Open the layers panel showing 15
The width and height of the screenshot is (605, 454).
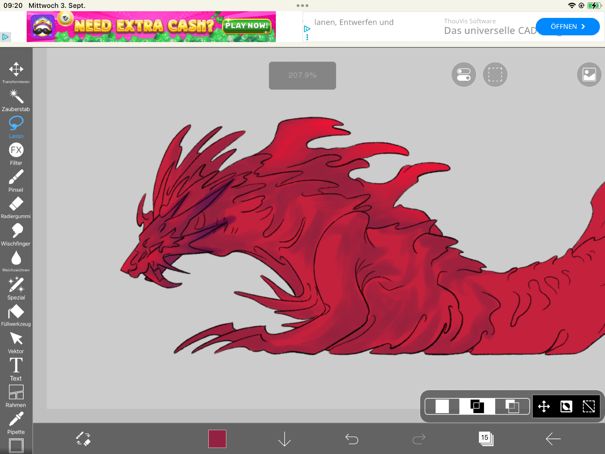486,439
